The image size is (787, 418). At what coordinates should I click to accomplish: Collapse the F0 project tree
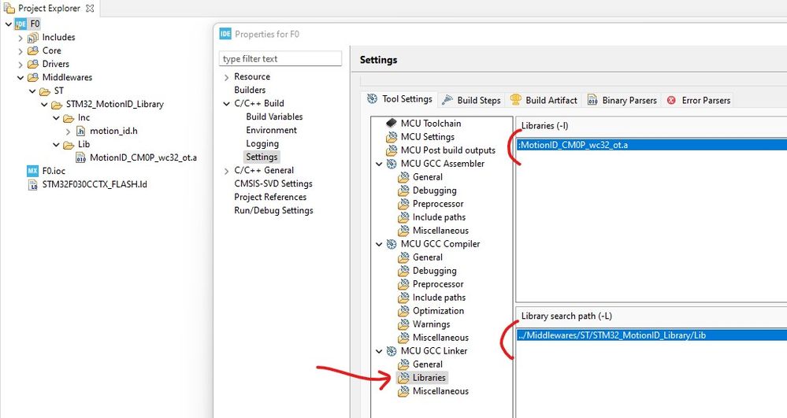pyautogui.click(x=9, y=24)
